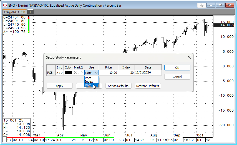Click Cancel in study parameters dialog
Viewport: 237px width, 145px height.
pyautogui.click(x=177, y=77)
